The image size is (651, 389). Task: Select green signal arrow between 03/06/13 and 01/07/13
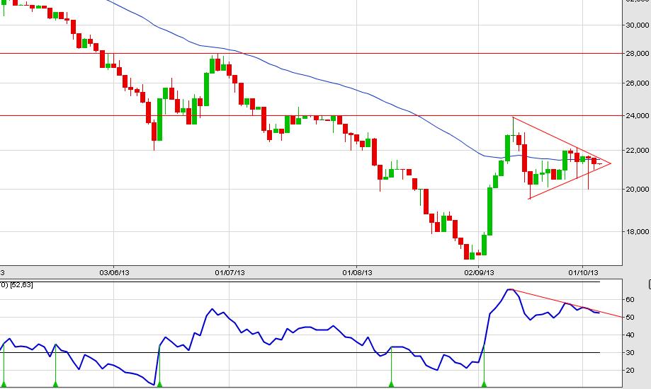point(159,384)
